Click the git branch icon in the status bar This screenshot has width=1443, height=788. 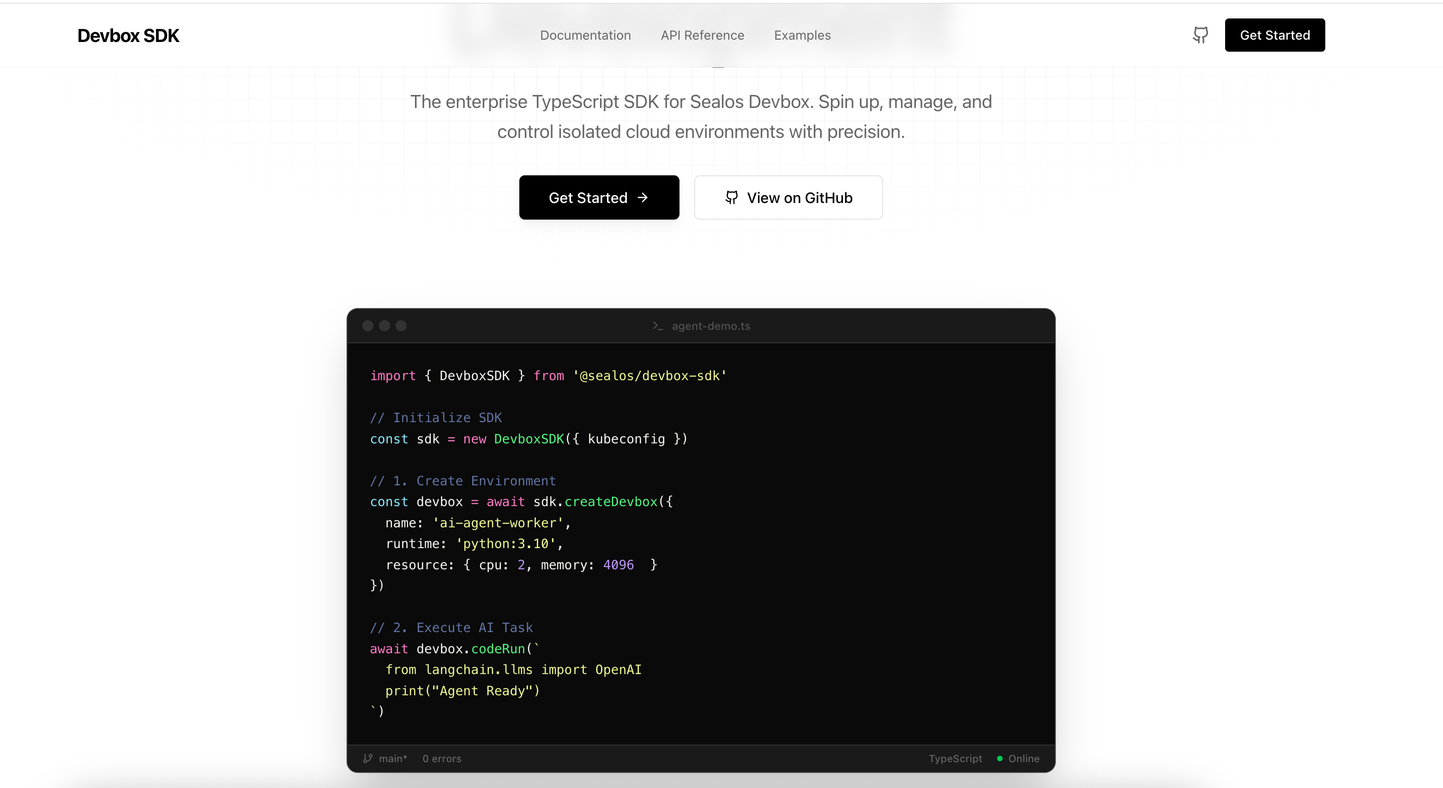[367, 758]
